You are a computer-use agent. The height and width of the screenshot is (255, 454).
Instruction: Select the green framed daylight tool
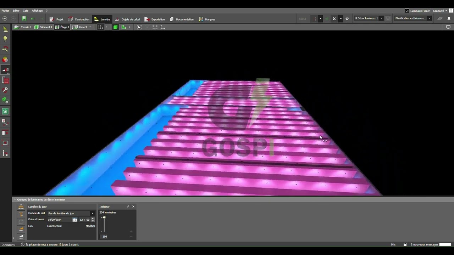pyautogui.click(x=5, y=111)
